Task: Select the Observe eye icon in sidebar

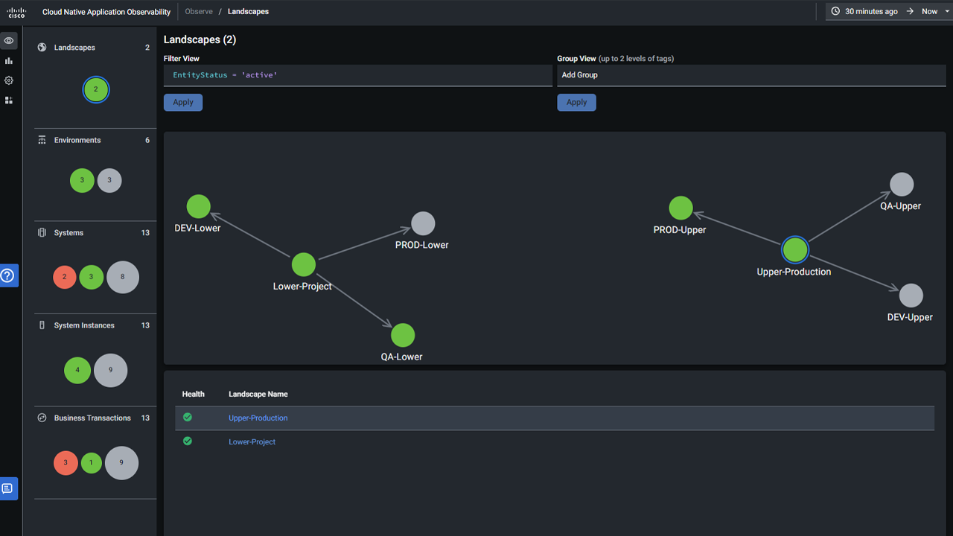Action: tap(8, 40)
